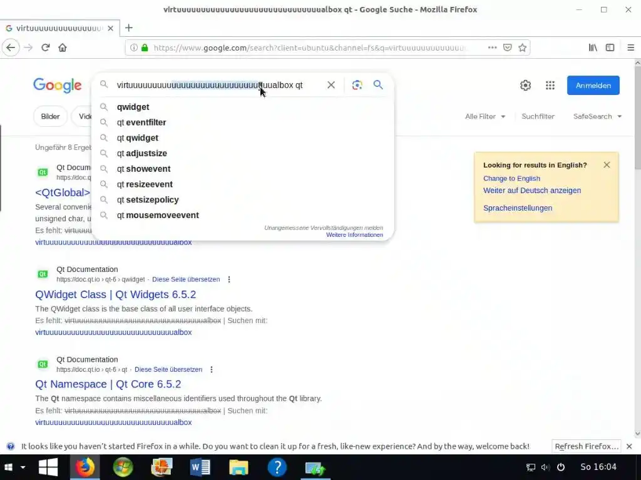Choose the qt adjustsize suggestion

[244, 154]
